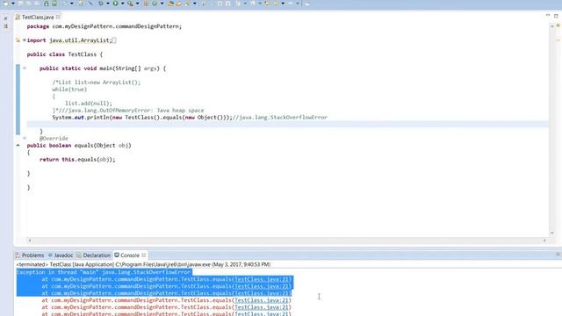Click the 'public boolean equals(Object obj)' line
This screenshot has height=316, width=562.
[x=79, y=146]
